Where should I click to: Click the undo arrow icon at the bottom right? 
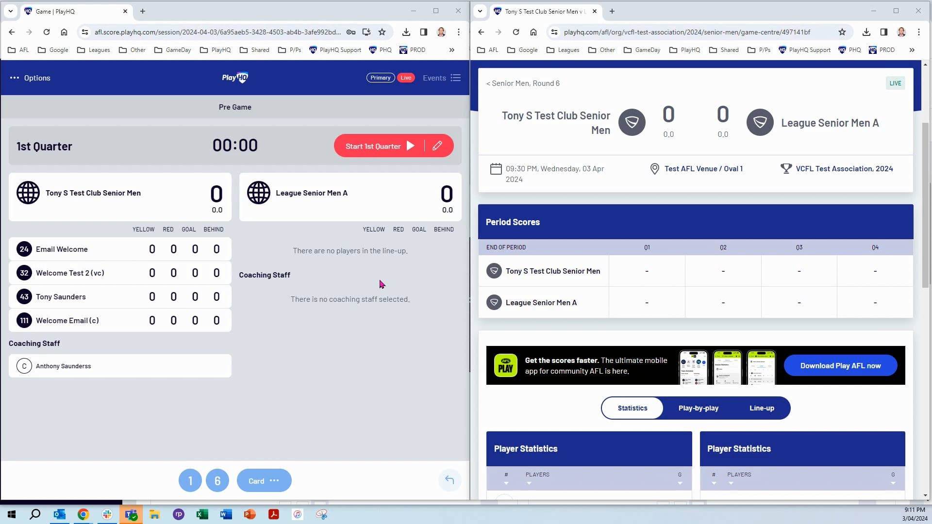[449, 480]
